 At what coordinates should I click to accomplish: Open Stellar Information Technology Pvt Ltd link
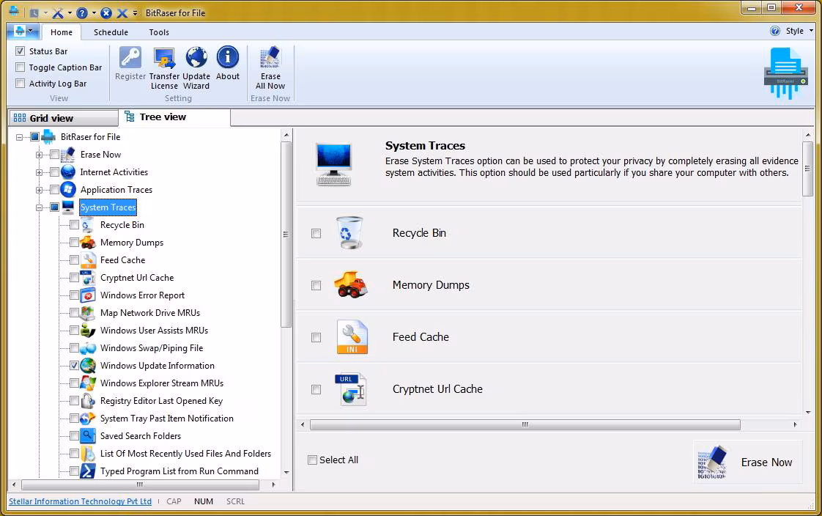80,501
